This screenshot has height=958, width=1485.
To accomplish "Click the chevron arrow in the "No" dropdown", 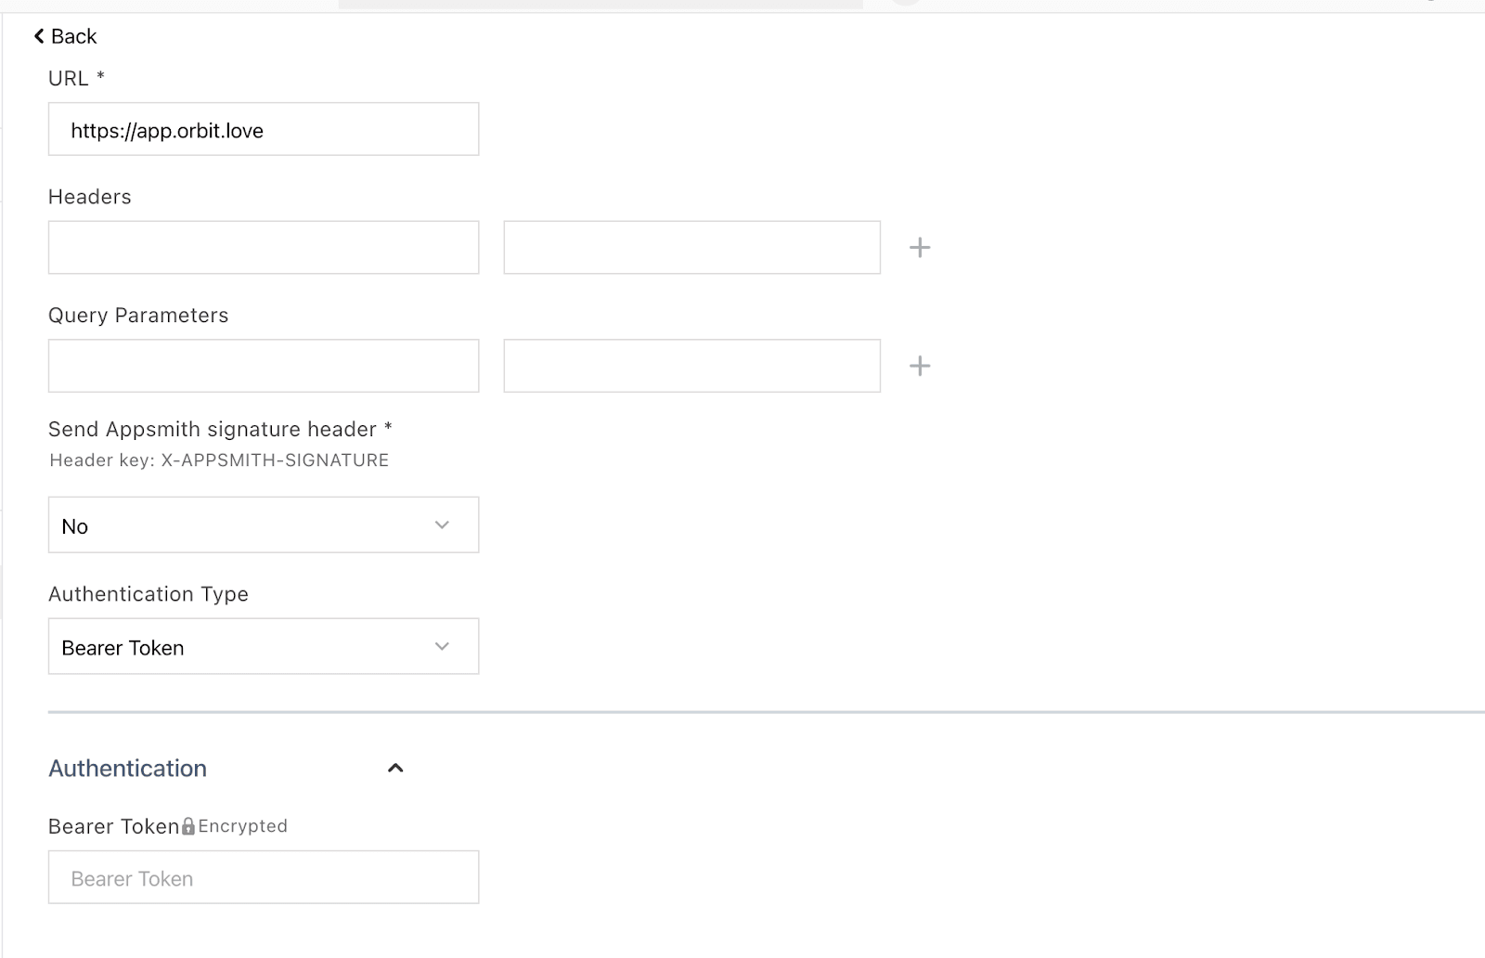I will tap(442, 525).
